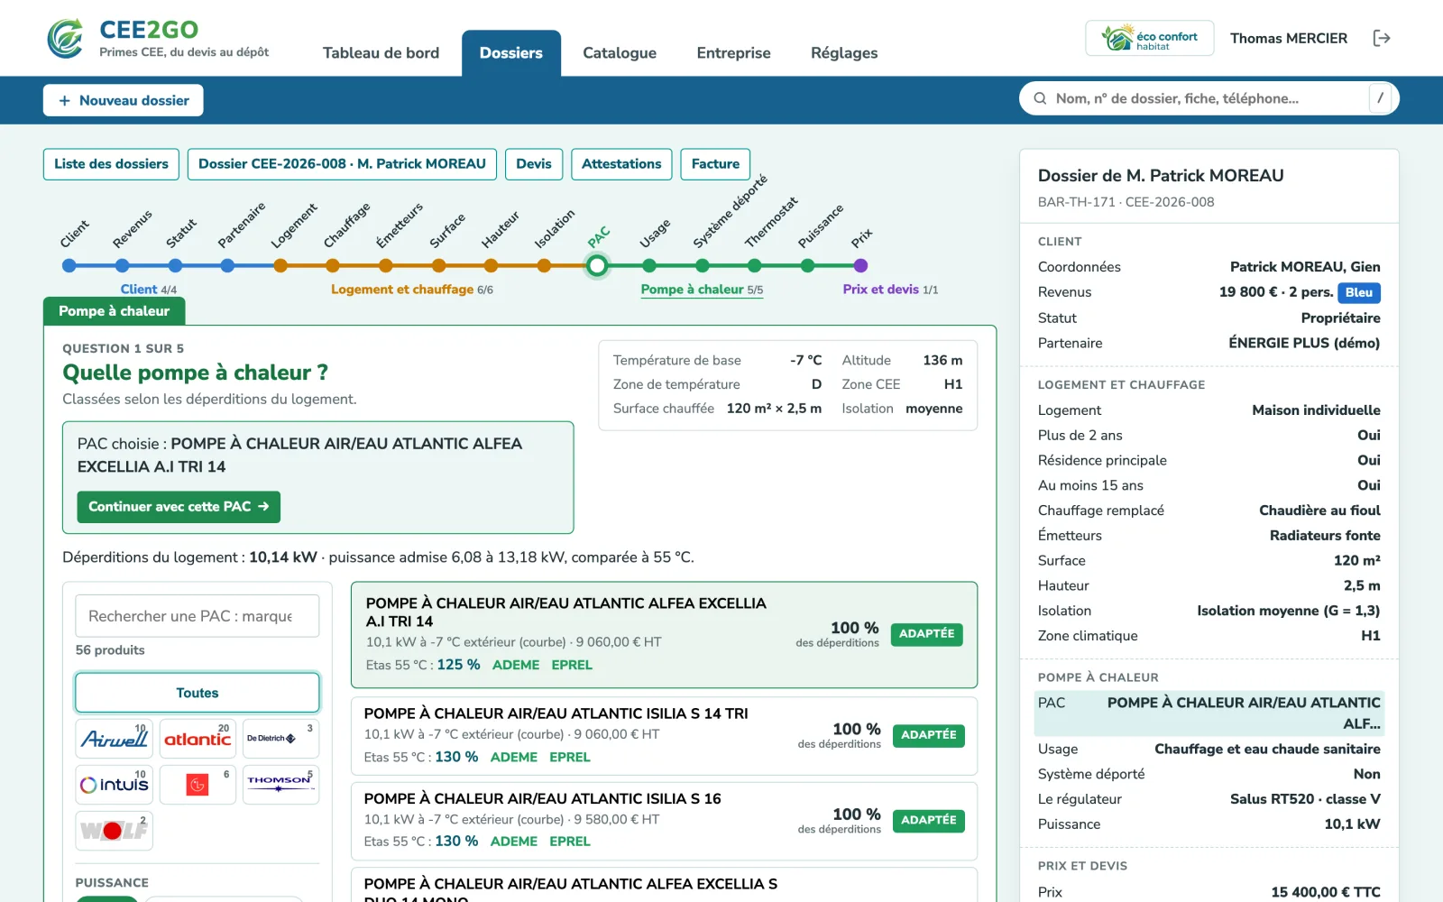Screen dimensions: 1443x902
Task: Filter products by atlantic brand logo
Action: (x=198, y=738)
